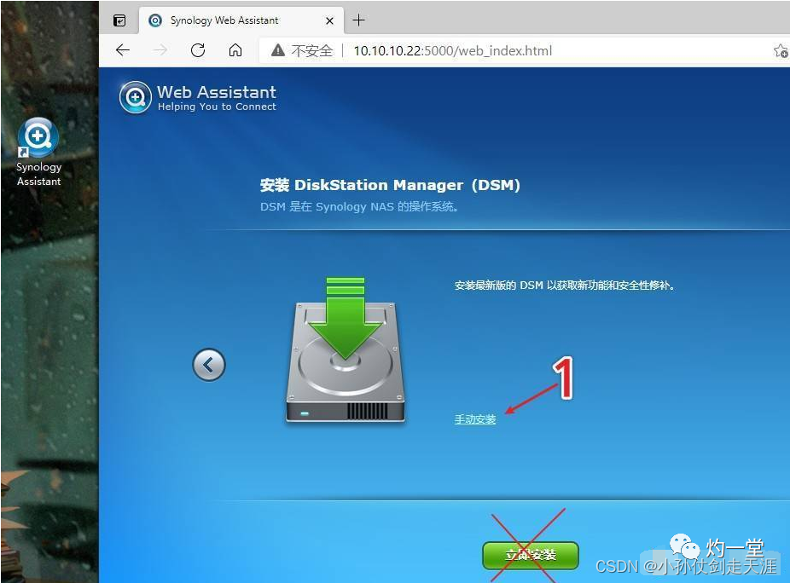Go to browser home page icon

(x=235, y=50)
